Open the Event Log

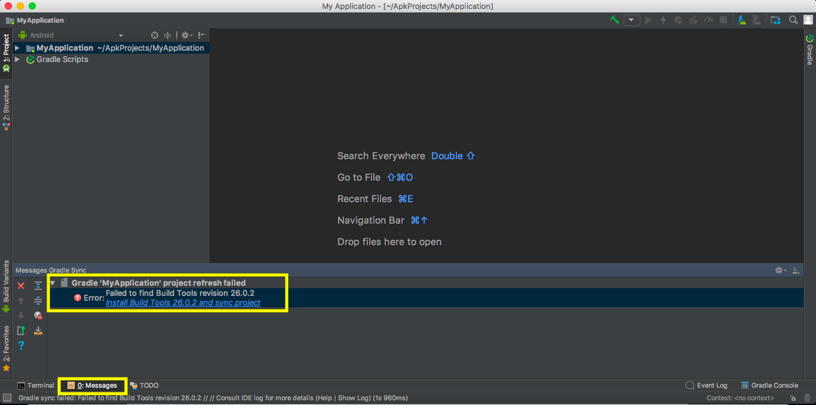(711, 385)
